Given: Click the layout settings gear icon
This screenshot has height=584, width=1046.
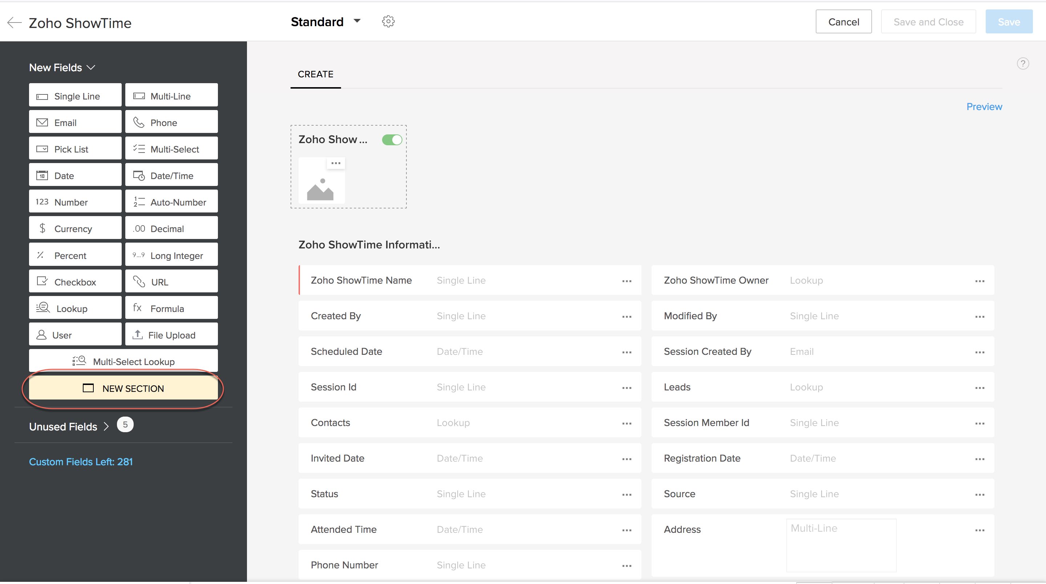Looking at the screenshot, I should pyautogui.click(x=388, y=21).
